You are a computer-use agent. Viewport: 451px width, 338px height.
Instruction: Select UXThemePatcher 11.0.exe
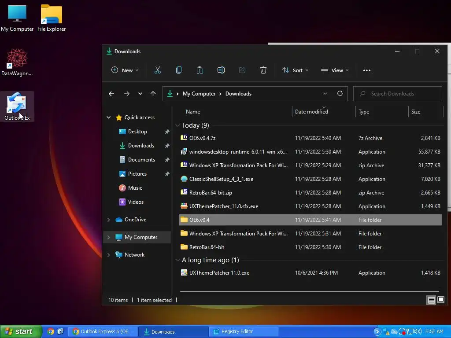click(311, 273)
